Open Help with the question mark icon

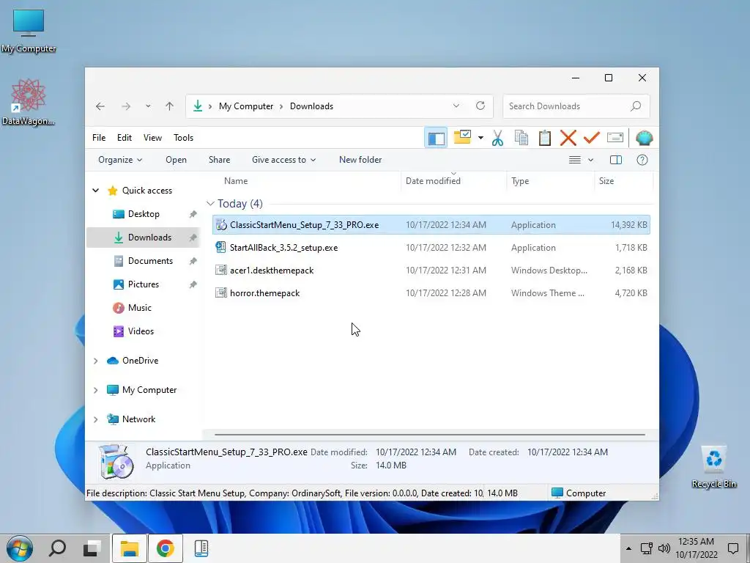(x=642, y=160)
